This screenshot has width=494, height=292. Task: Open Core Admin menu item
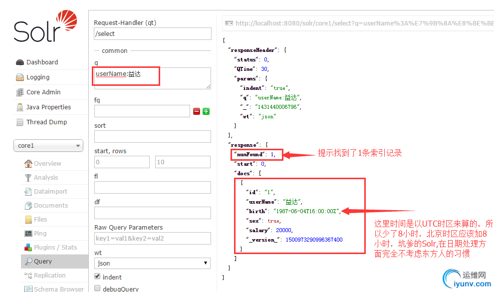pyautogui.click(x=43, y=92)
